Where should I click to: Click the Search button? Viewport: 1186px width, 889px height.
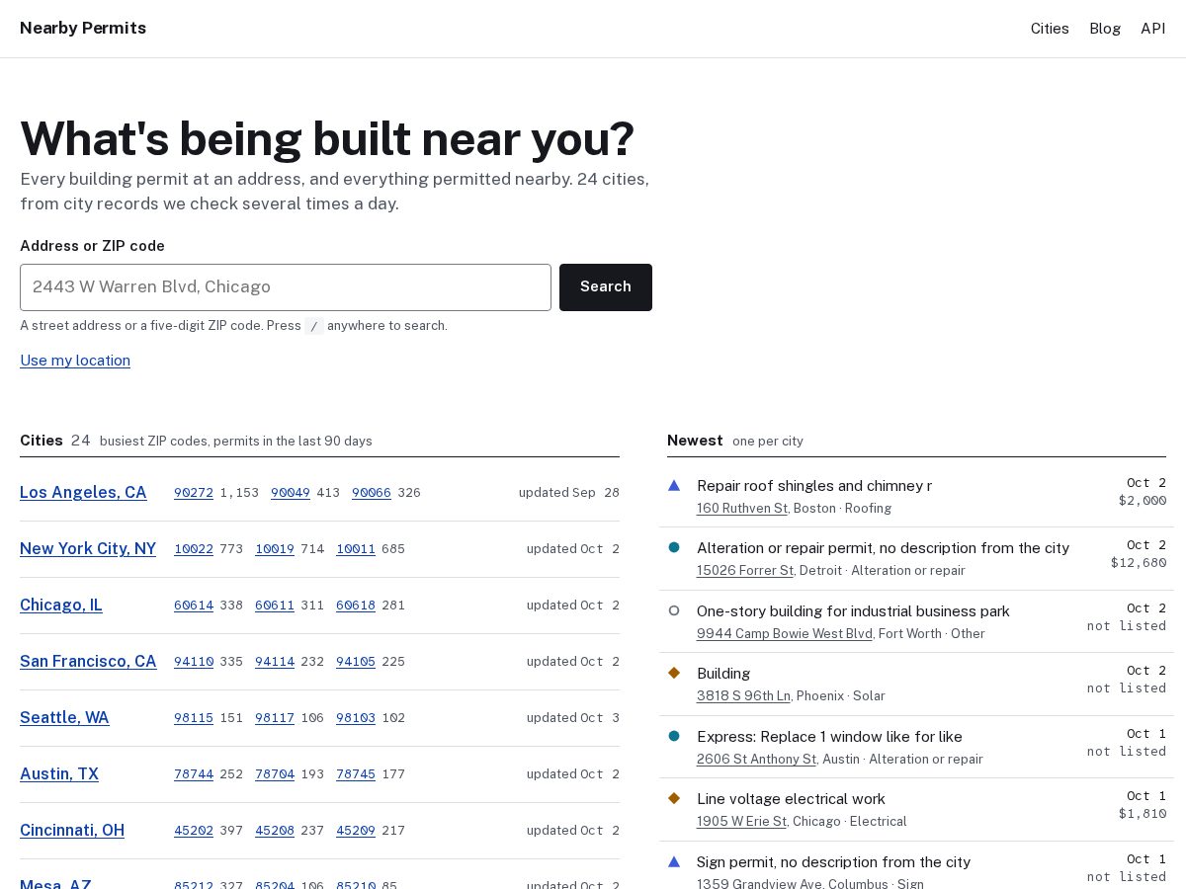pos(606,287)
